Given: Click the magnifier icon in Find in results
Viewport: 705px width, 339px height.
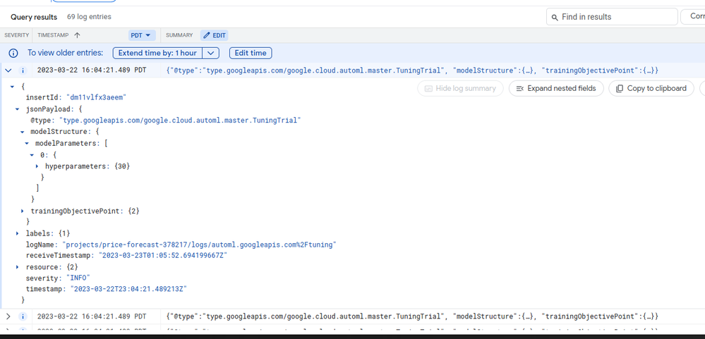Looking at the screenshot, I should (555, 18).
